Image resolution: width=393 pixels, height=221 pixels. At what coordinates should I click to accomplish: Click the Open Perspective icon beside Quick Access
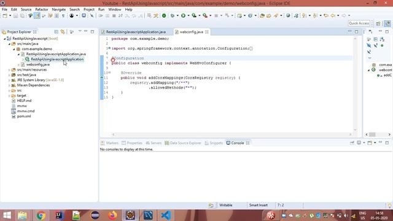pyautogui.click(x=378, y=23)
